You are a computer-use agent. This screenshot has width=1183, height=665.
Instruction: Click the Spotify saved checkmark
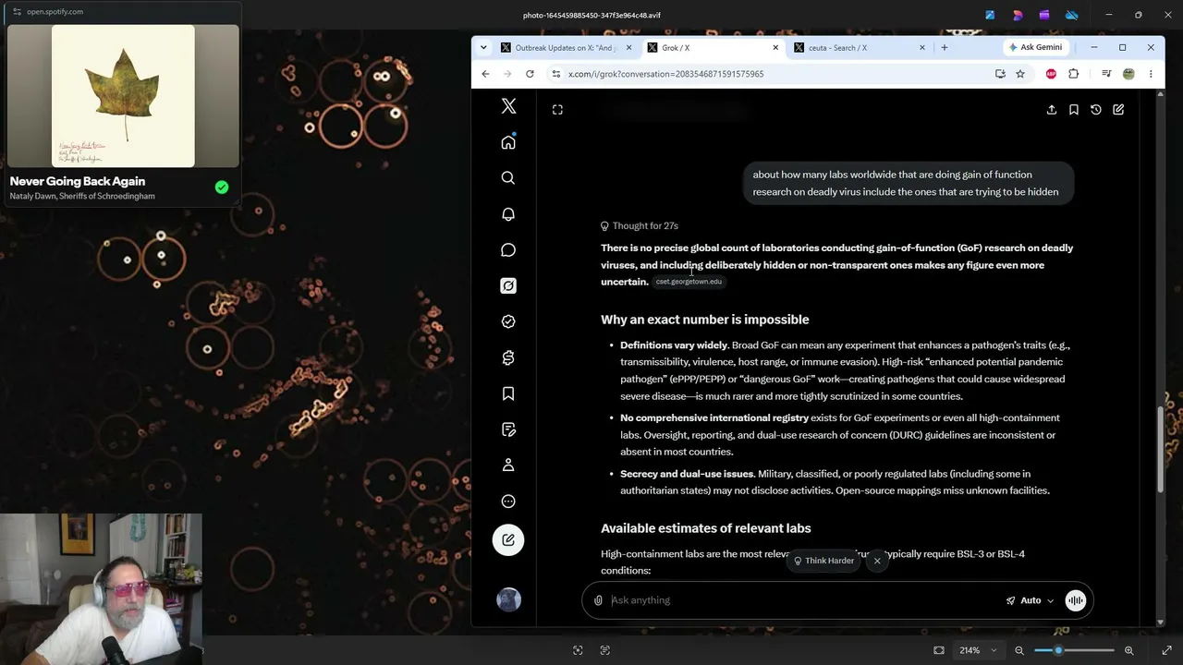coord(222,187)
